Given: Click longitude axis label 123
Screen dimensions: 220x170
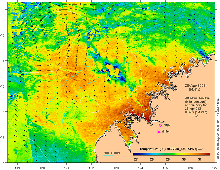Looking at the screenshot, I should pos(116,168).
